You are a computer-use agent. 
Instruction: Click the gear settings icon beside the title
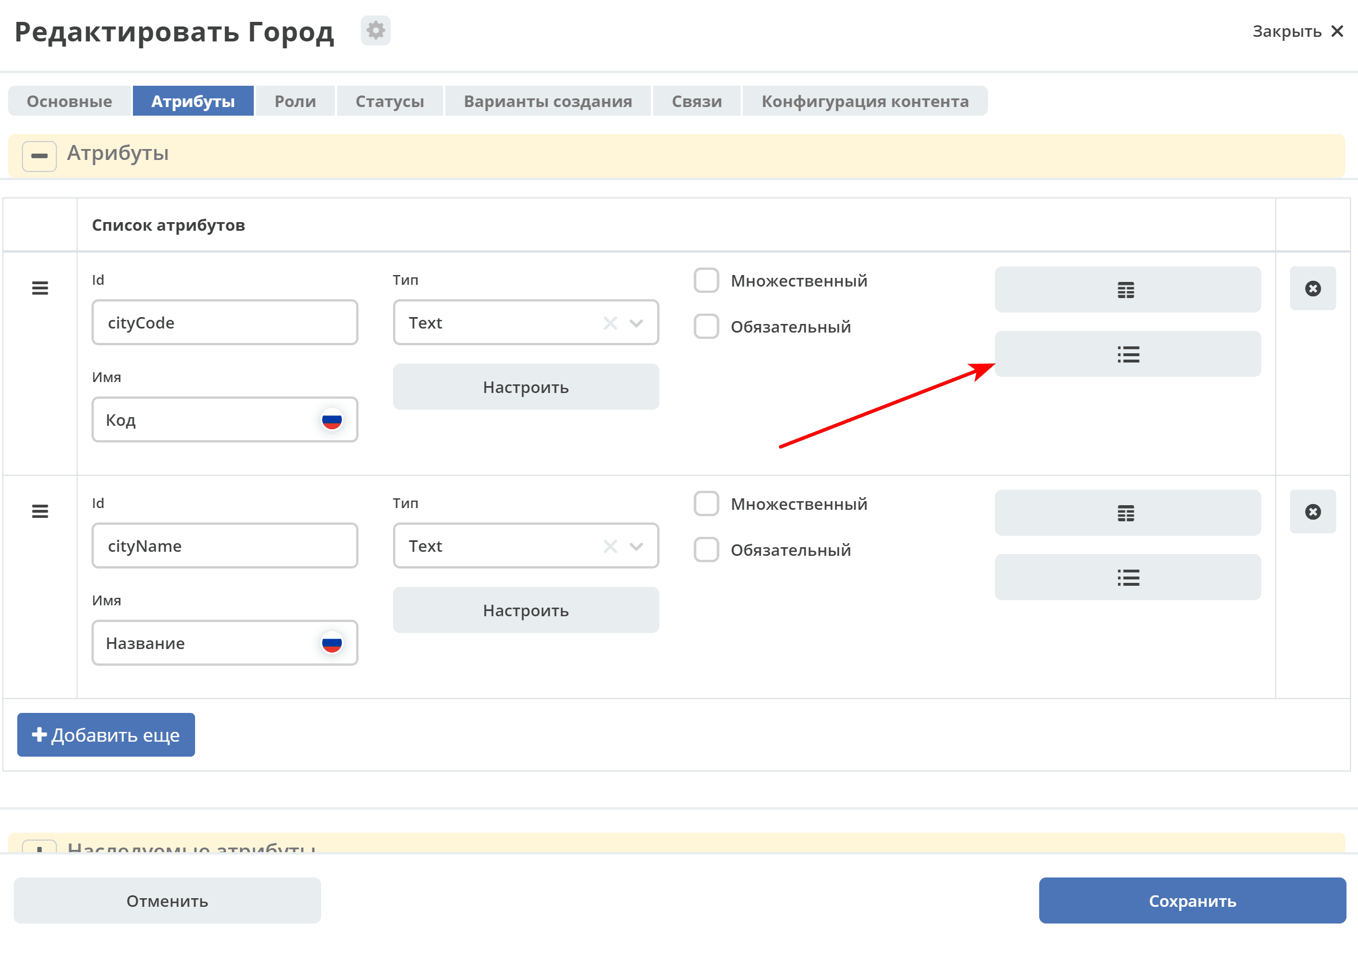376,30
